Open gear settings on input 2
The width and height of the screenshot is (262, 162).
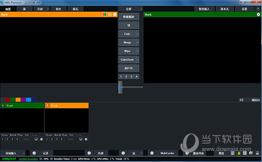click(x=86, y=139)
